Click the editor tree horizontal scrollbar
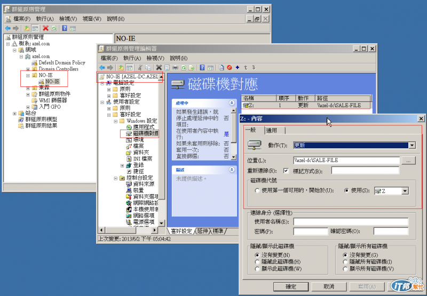Screen dimensions: 427x296 [x=128, y=230]
